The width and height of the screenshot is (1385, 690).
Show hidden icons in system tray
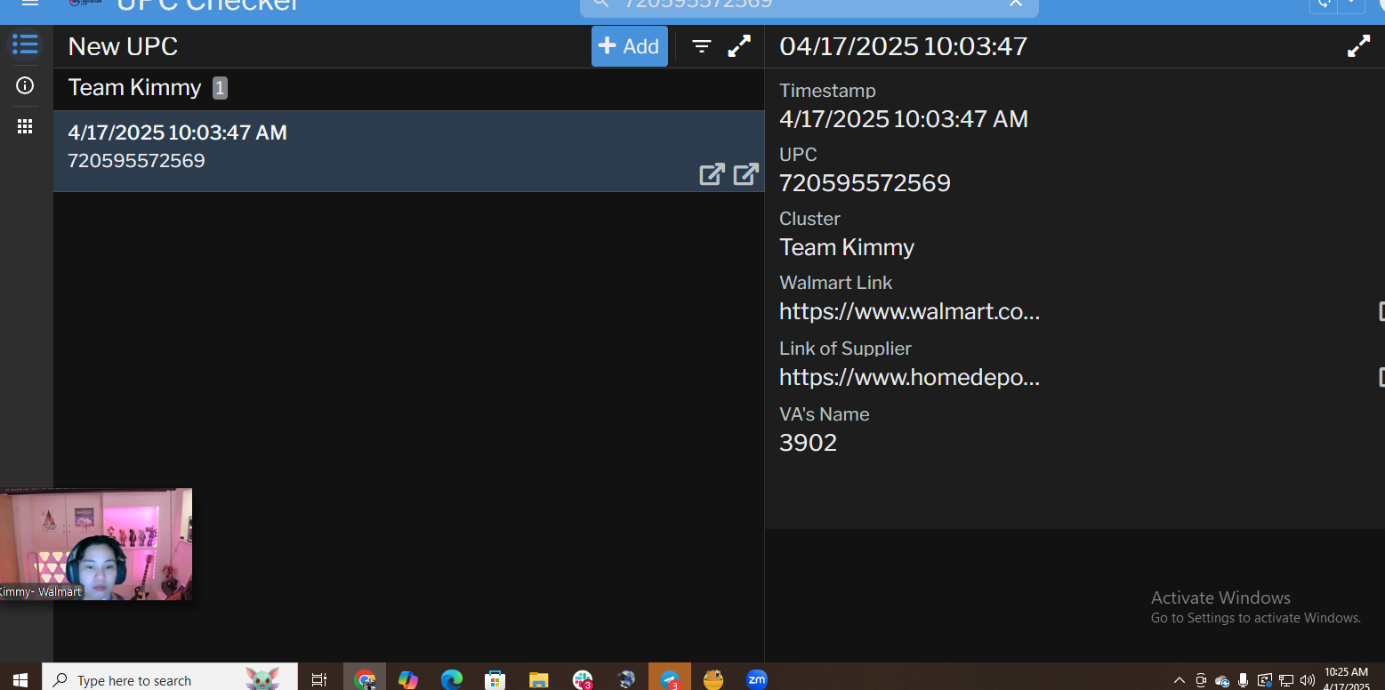pos(1180,680)
